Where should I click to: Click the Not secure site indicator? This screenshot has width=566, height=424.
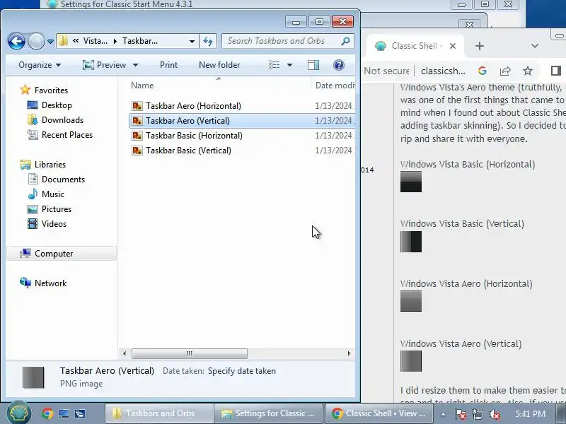tap(386, 71)
